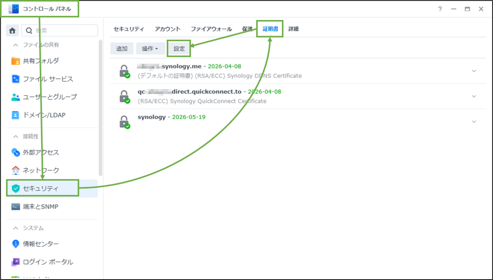Click the コントロール パネル window title

47,9
